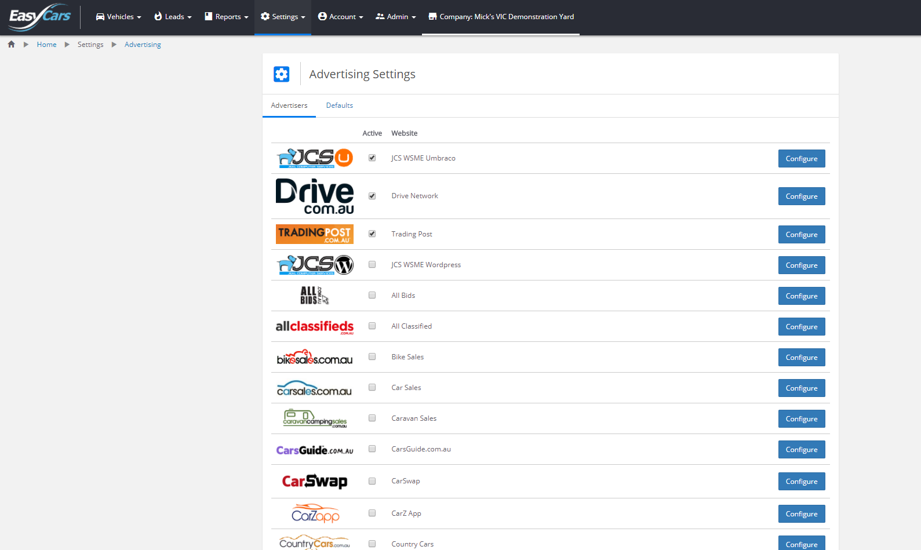
Task: Select the Advertisers tab
Action: click(289, 105)
